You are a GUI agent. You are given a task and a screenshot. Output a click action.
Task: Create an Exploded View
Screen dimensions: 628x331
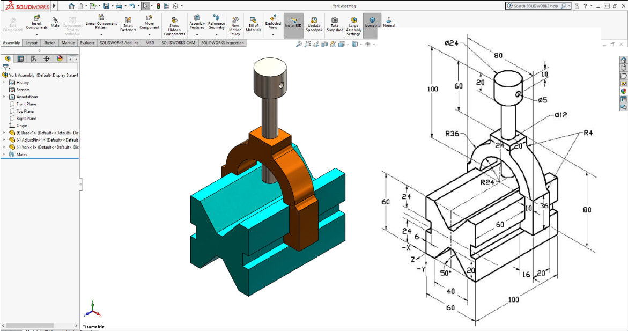(x=273, y=23)
